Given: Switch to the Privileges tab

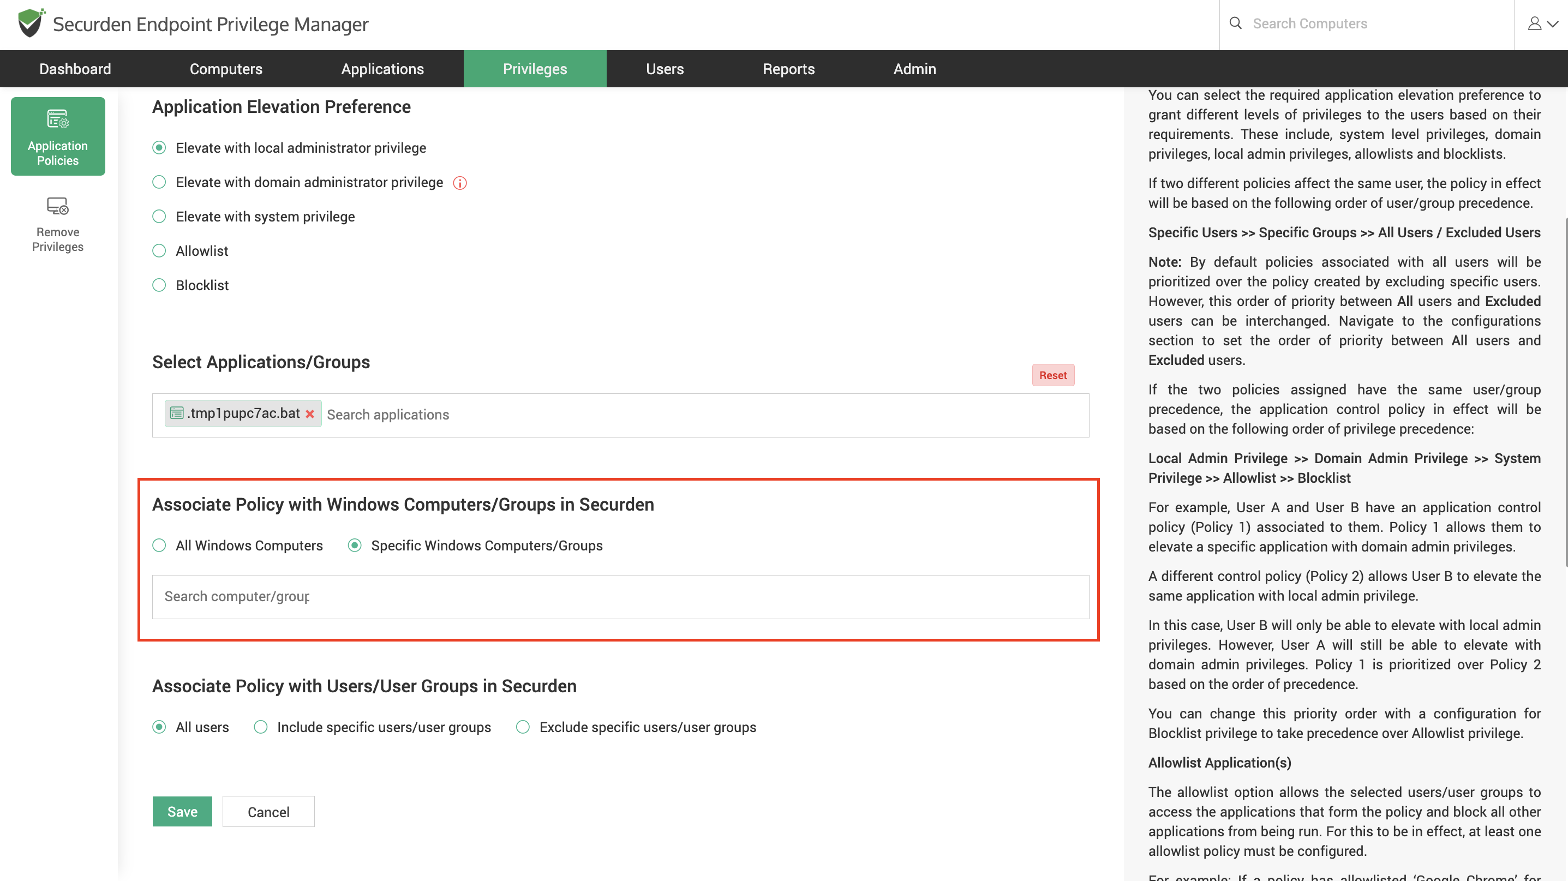Looking at the screenshot, I should point(535,69).
